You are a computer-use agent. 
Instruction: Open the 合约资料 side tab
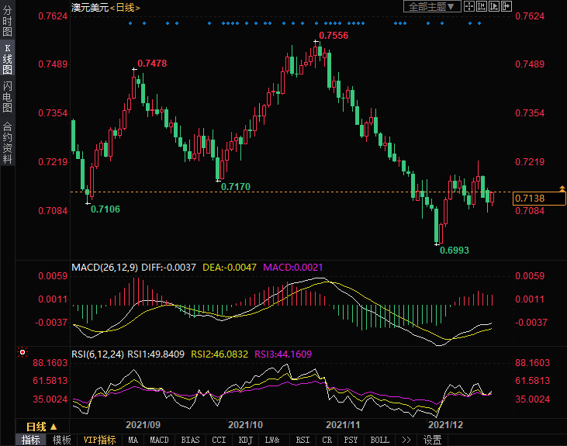pyautogui.click(x=7, y=142)
